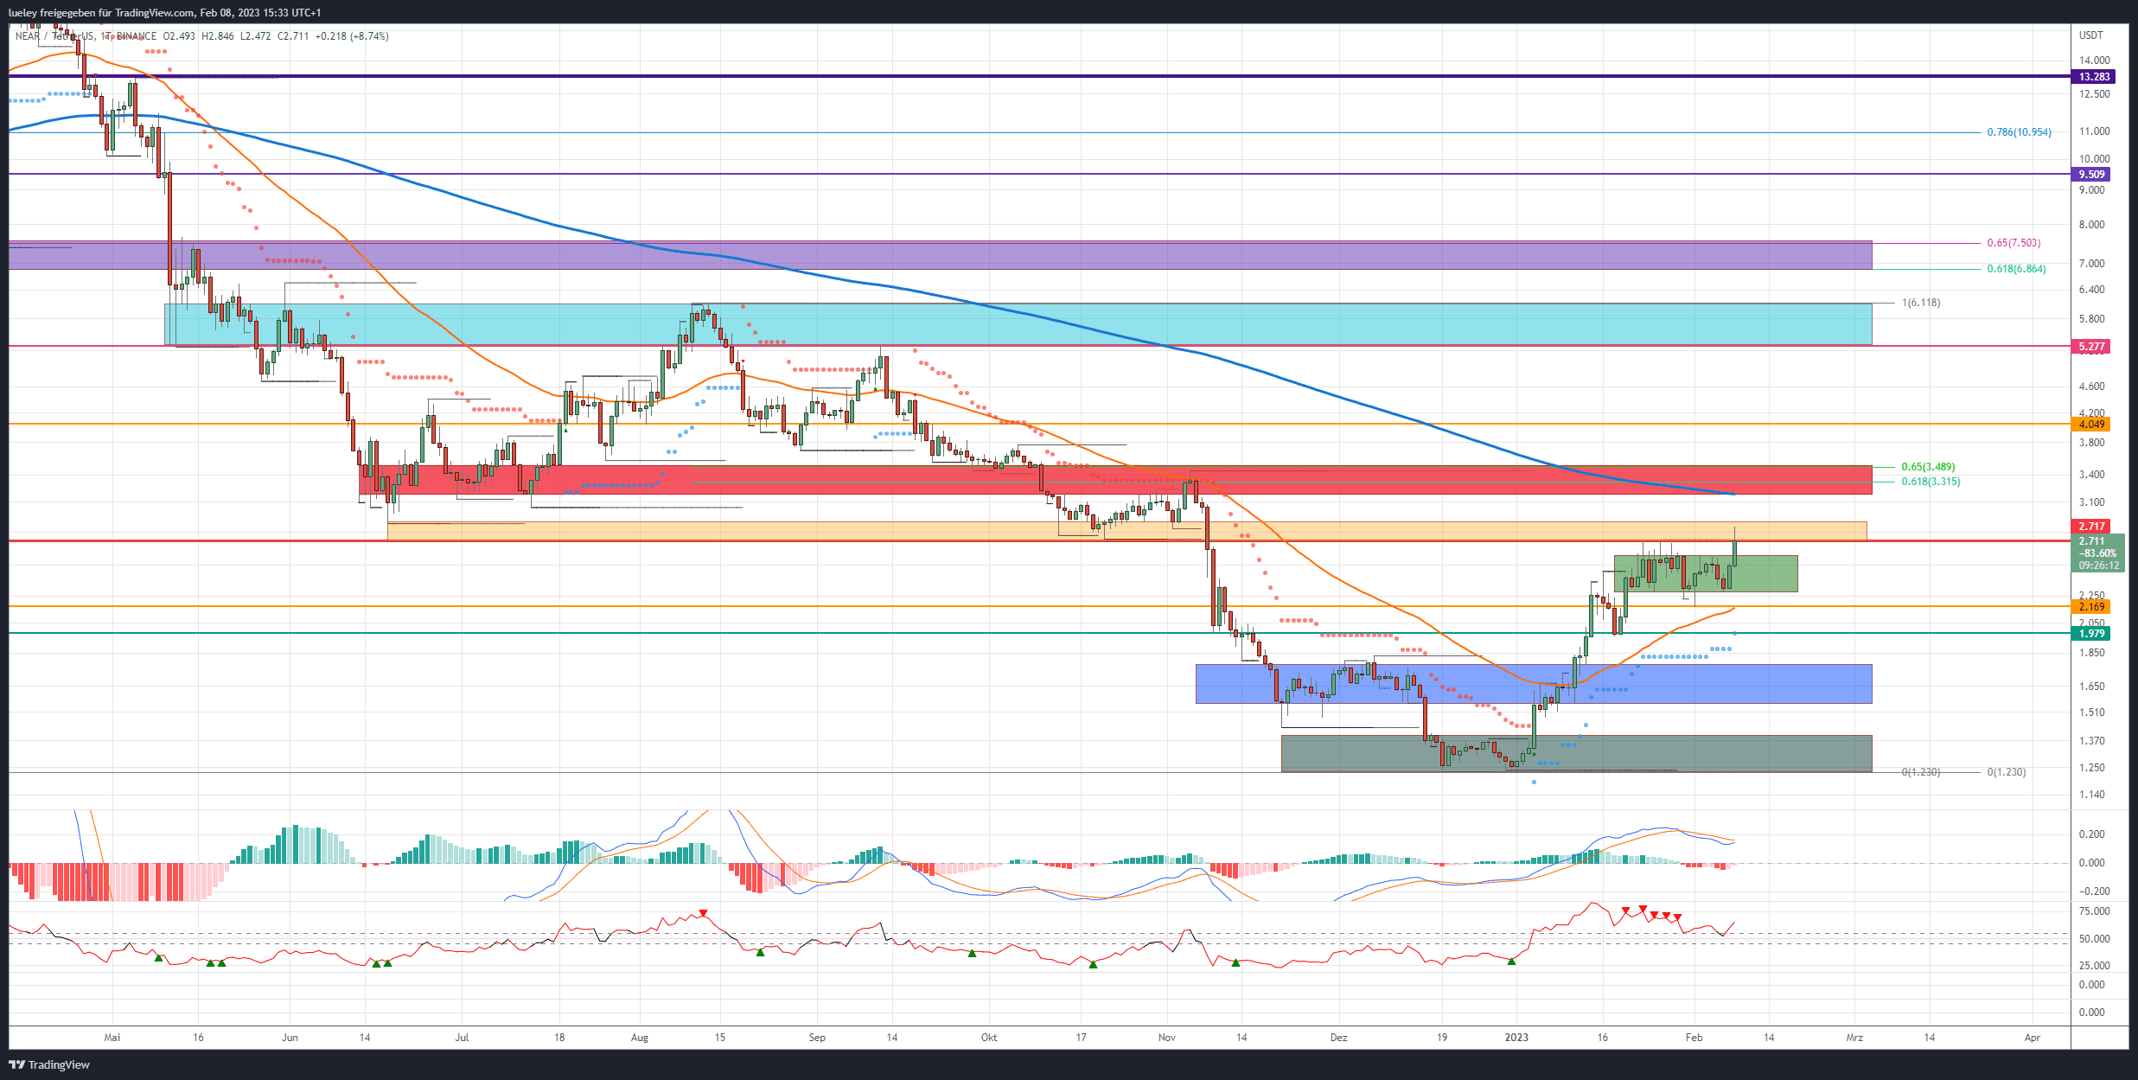2138x1080 pixels.
Task: Click the Apr label on time axis
Action: tap(2033, 1038)
